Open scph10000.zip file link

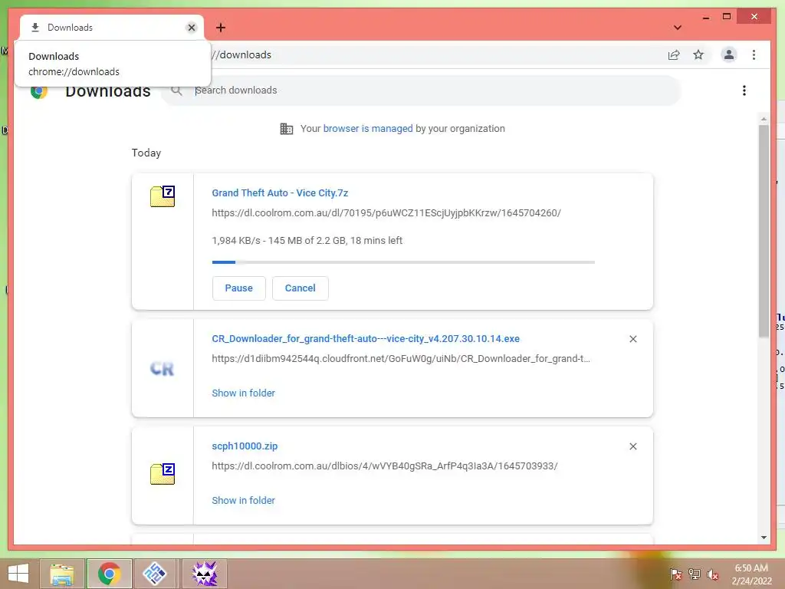(x=245, y=446)
